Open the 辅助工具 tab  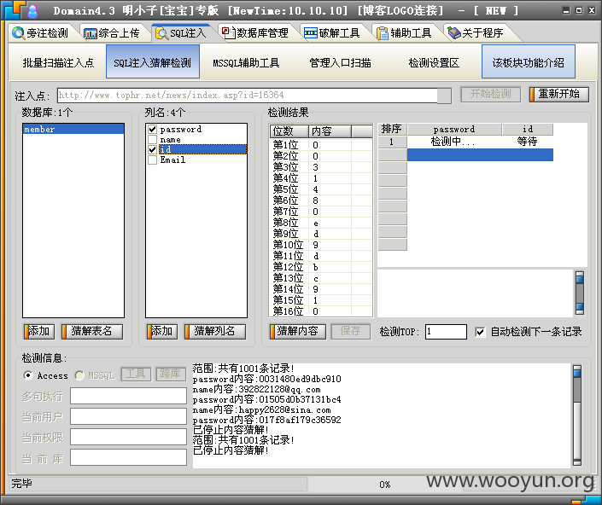click(404, 33)
